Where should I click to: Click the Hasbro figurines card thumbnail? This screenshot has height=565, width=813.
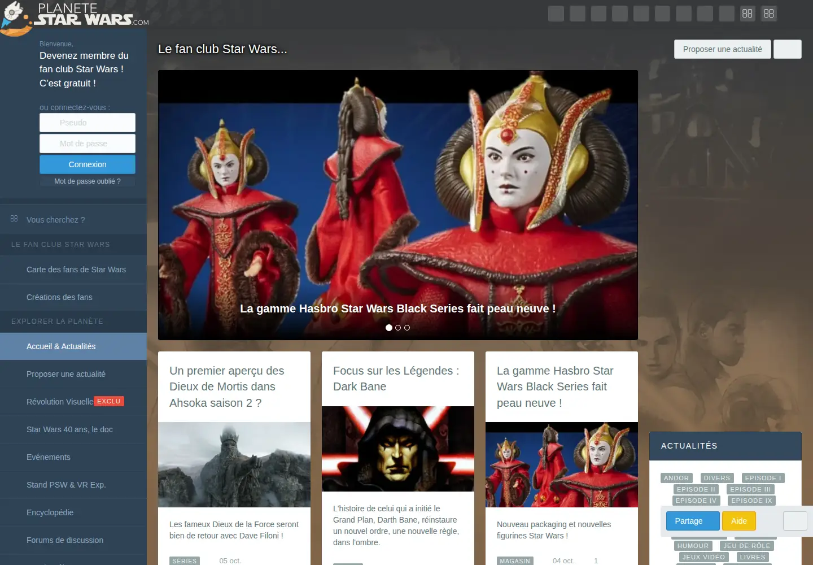pos(562,464)
